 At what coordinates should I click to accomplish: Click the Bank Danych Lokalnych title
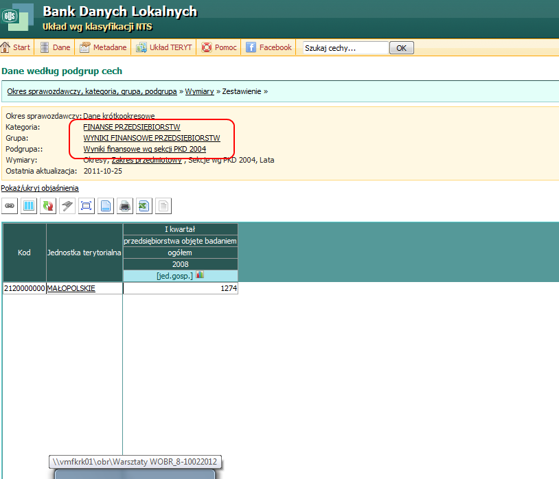[x=119, y=12]
